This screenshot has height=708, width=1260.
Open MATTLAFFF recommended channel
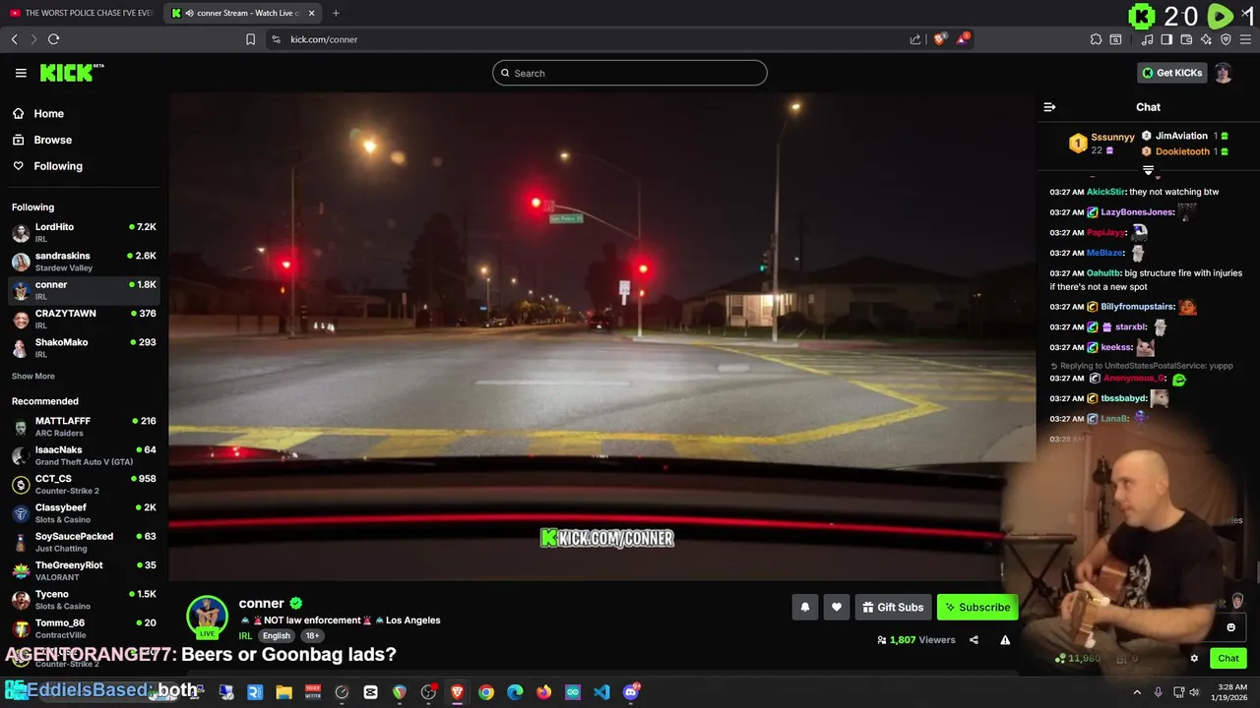coord(84,426)
